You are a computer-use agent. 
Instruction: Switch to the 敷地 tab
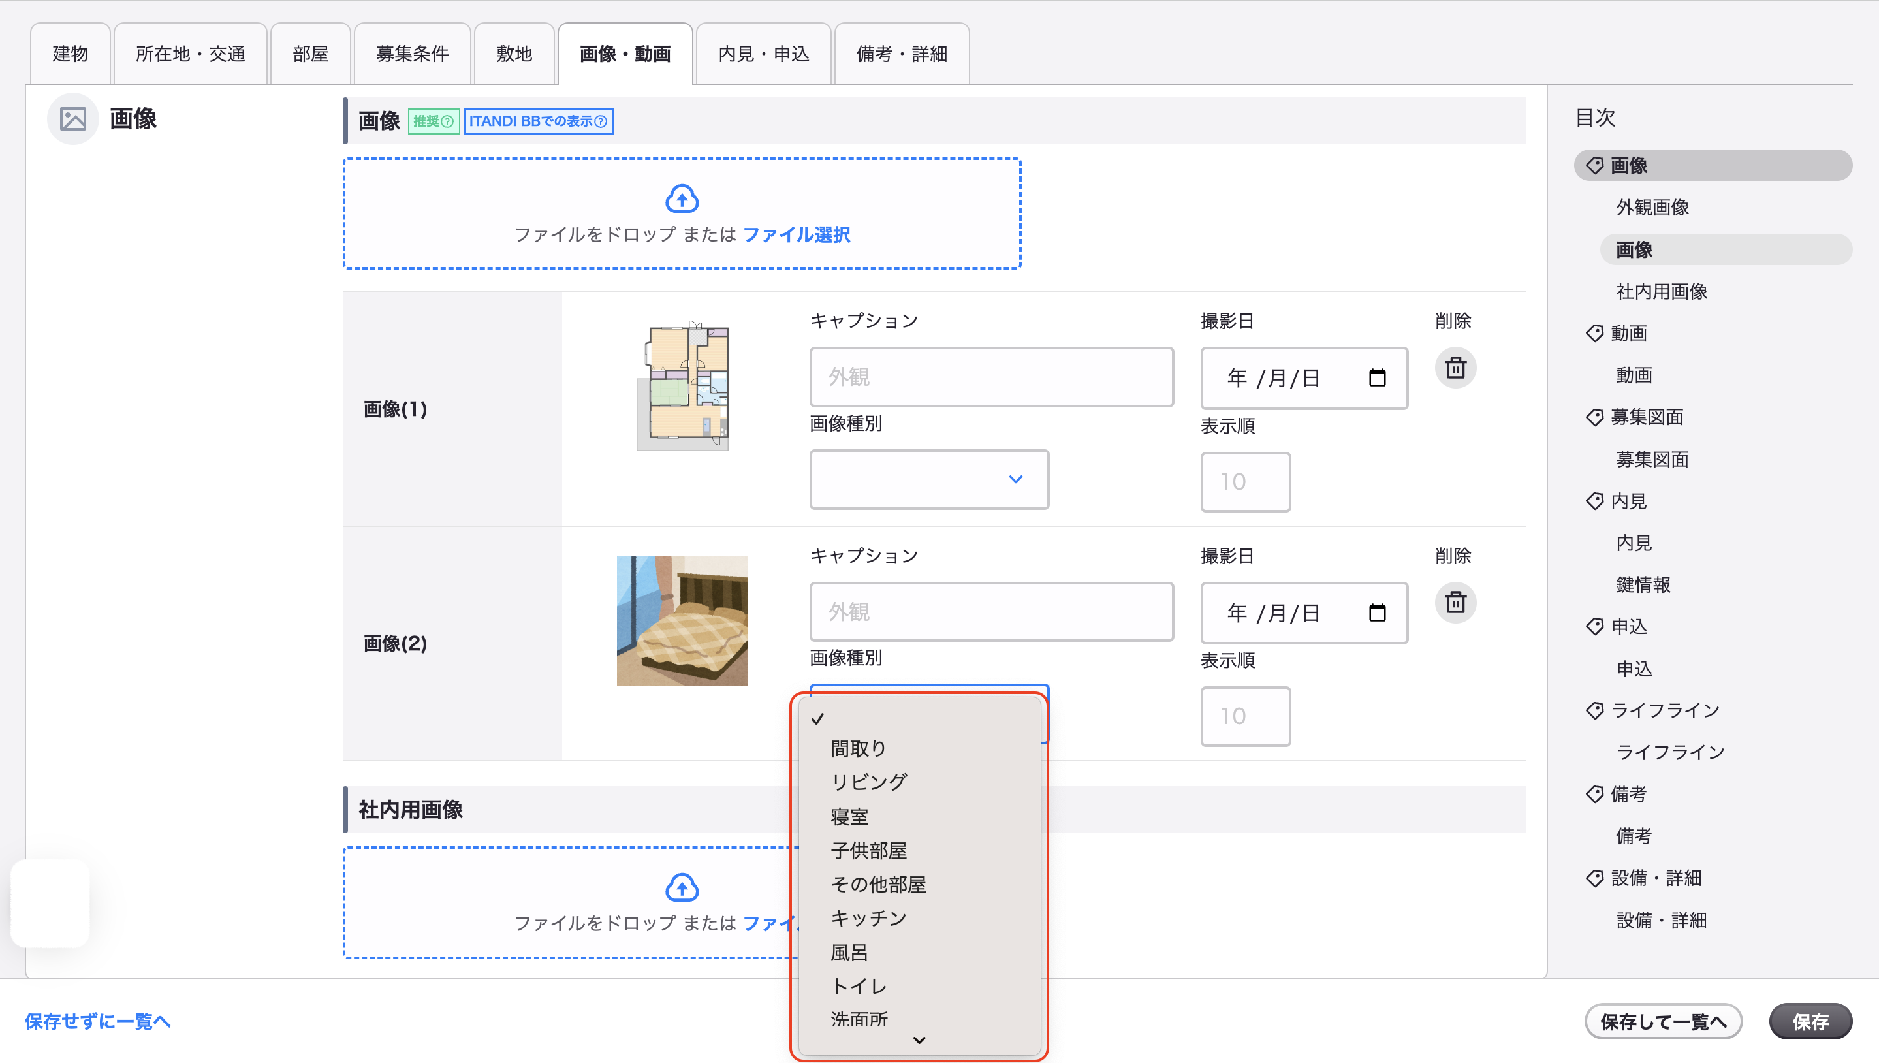pos(514,54)
